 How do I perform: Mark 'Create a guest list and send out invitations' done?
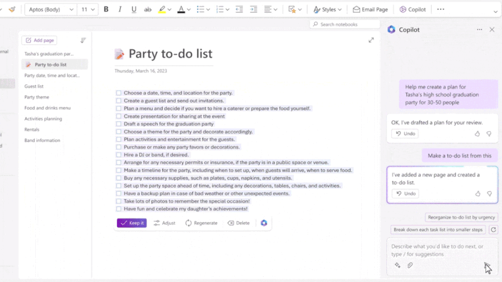[118, 100]
